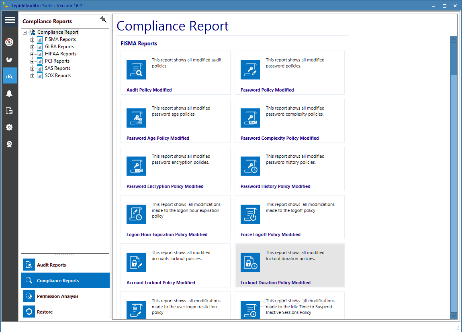Open the radar dashboard icon in sidebar
Viewport: 462px width, 332px height.
(9, 42)
